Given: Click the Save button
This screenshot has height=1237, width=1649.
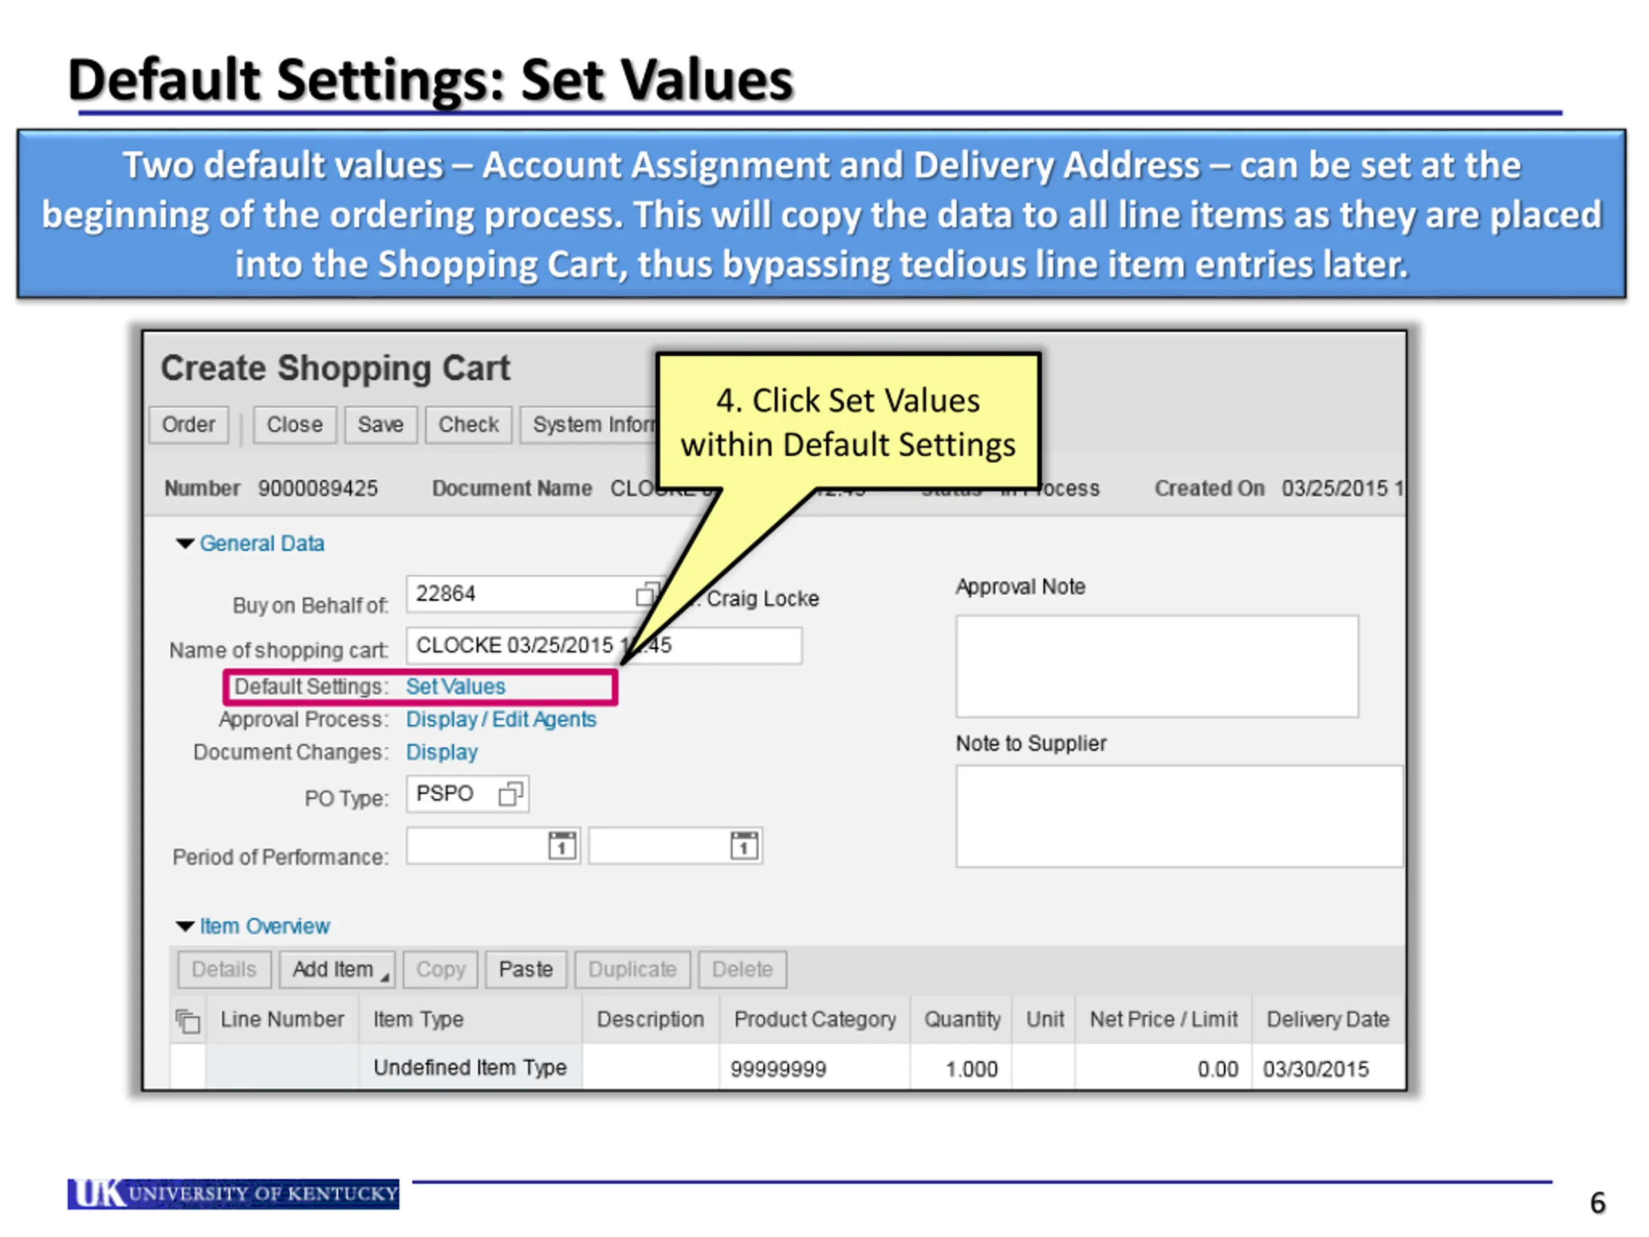Looking at the screenshot, I should point(380,425).
